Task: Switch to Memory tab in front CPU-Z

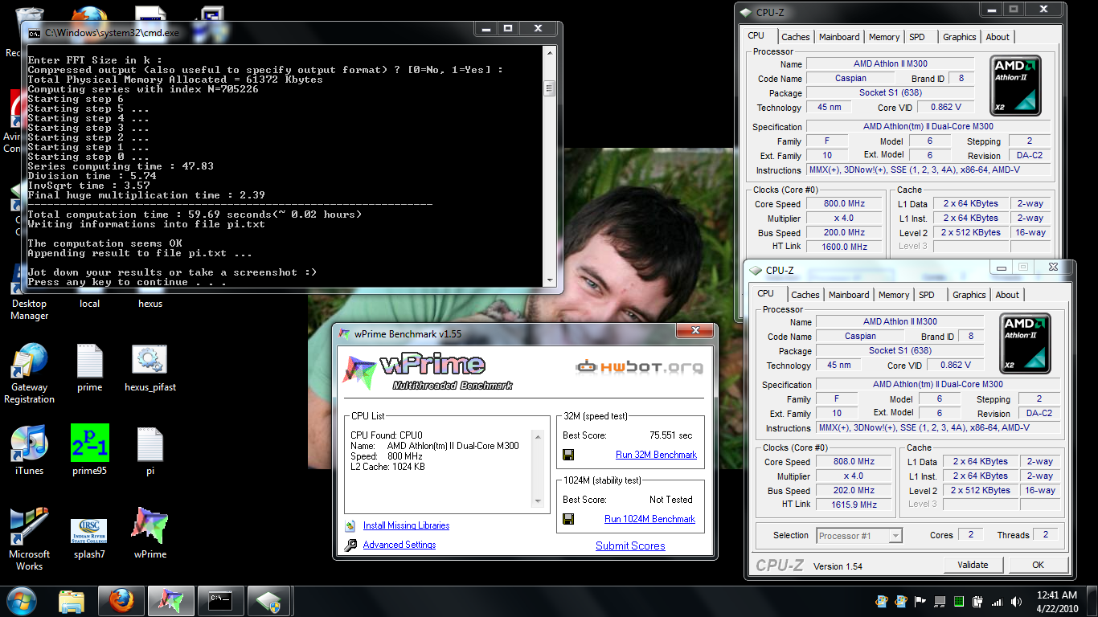Action: tap(894, 295)
